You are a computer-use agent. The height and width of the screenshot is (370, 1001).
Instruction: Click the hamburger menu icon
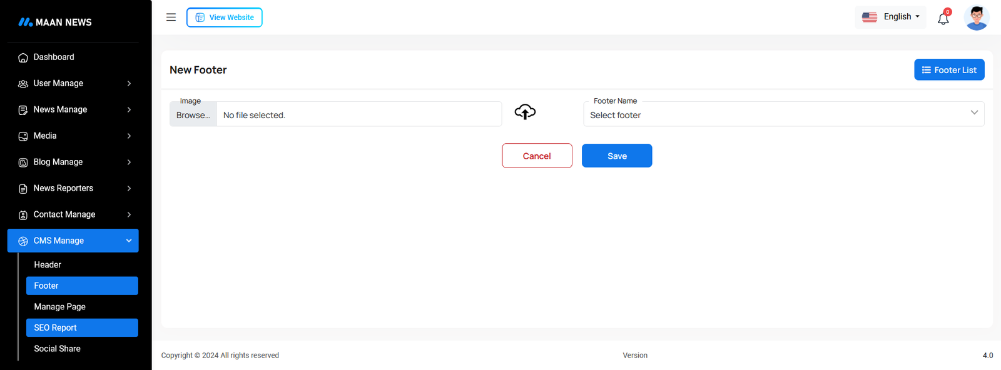pos(171,17)
